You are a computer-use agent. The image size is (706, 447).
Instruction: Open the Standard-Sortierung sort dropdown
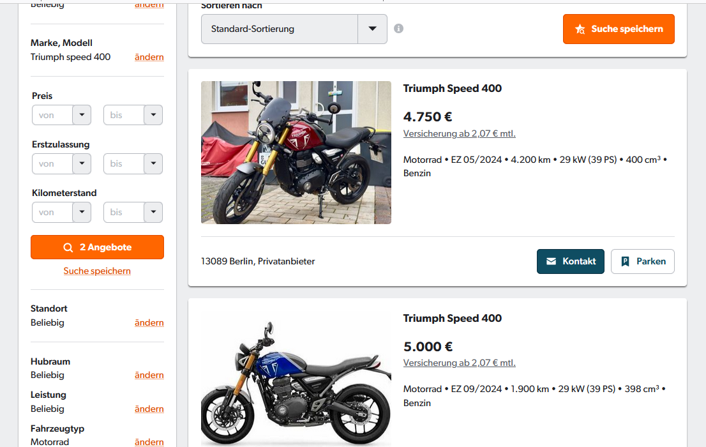(294, 29)
